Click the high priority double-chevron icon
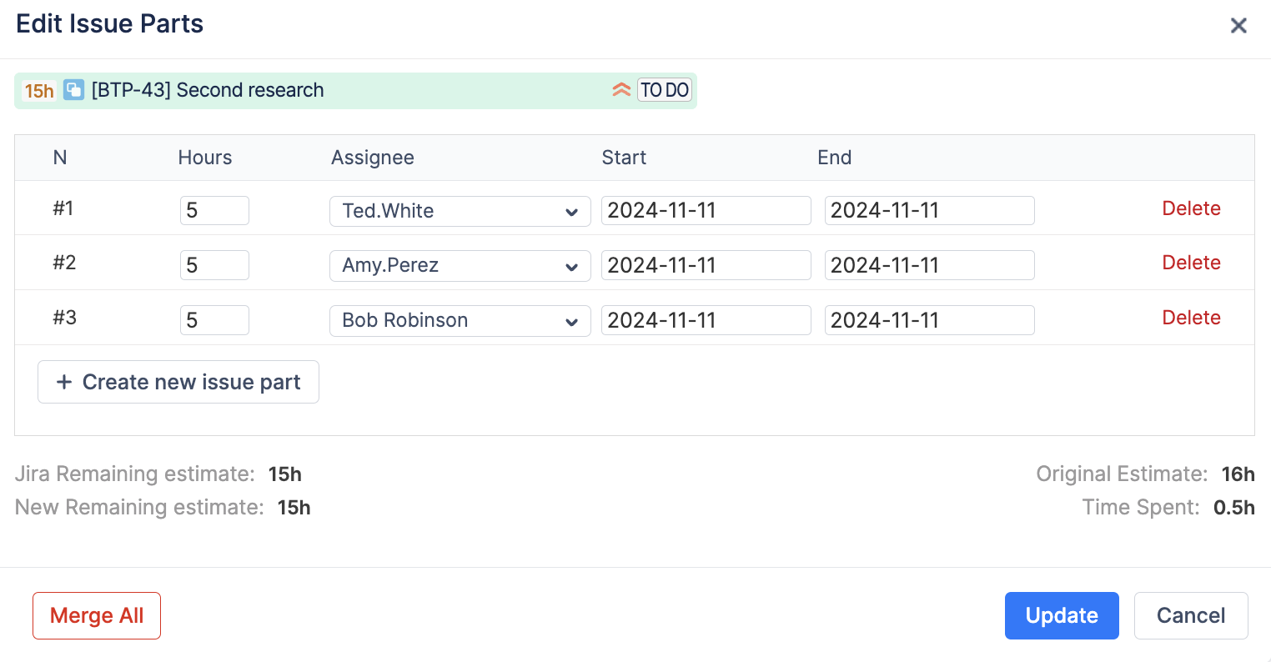Image resolution: width=1271 pixels, height=662 pixels. pos(621,90)
